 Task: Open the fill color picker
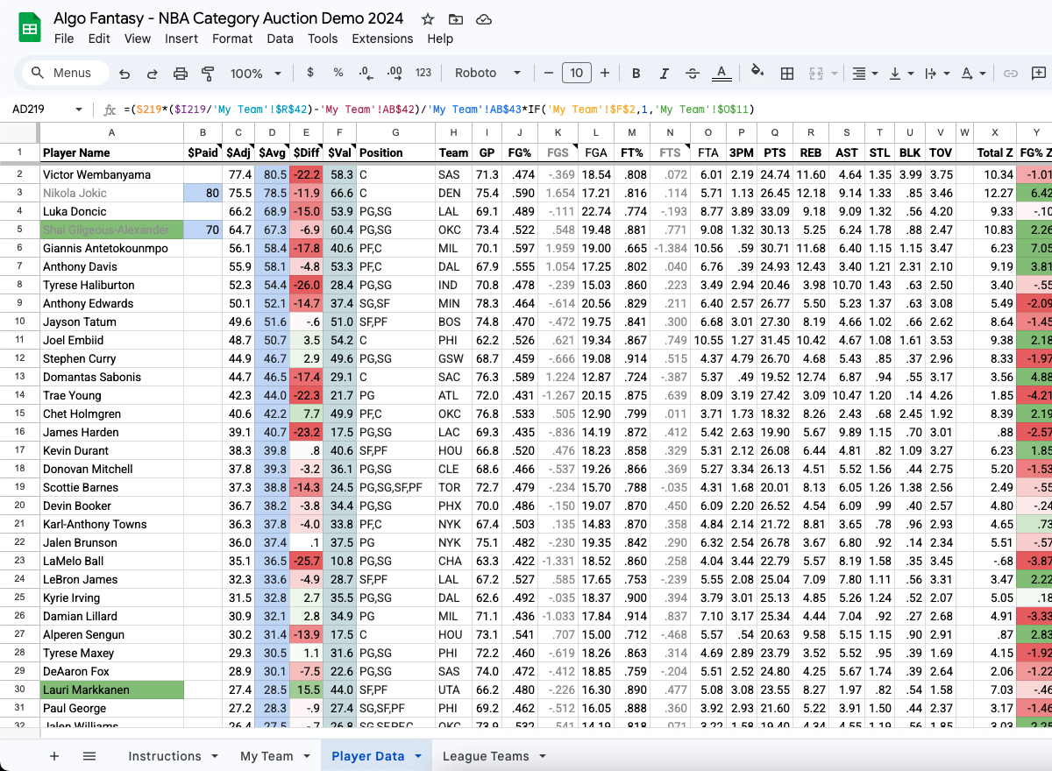coord(758,73)
